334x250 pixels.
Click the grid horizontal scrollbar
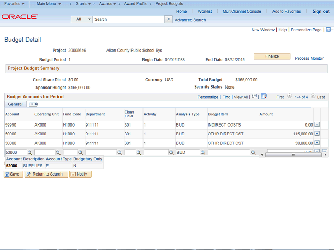pyautogui.click(x=293, y=155)
